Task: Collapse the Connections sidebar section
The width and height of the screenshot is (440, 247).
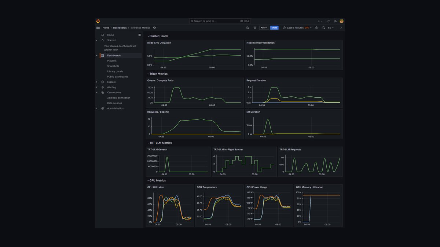Action: tap(97, 93)
